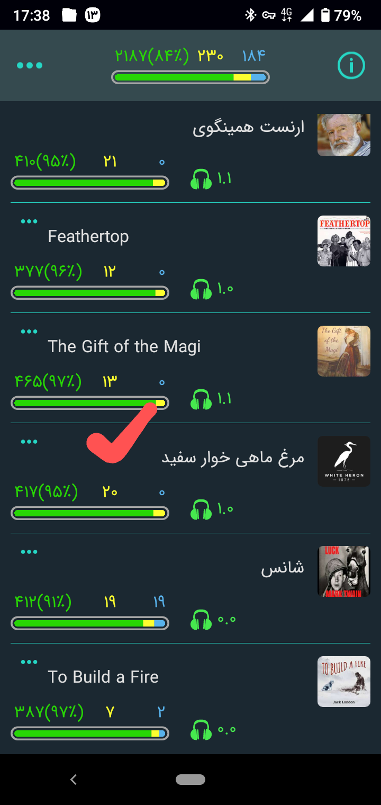Open the three-dots options for شانس
The width and height of the screenshot is (381, 805).
coord(29,552)
